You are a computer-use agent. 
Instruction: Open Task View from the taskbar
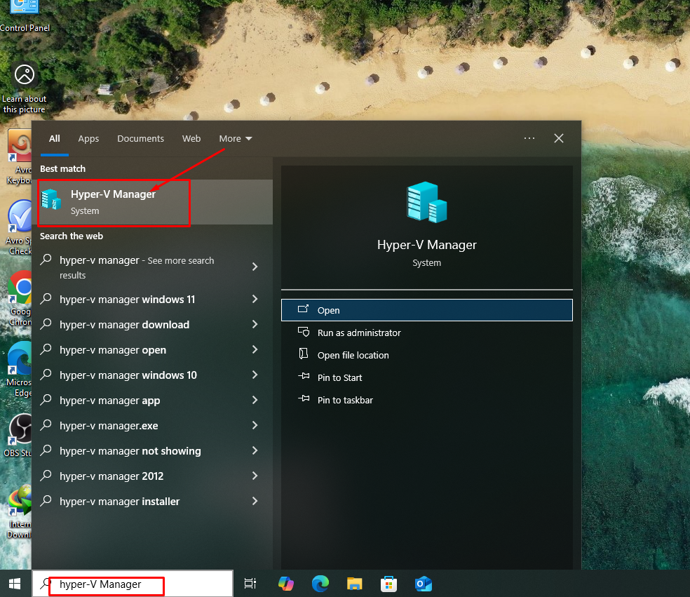[x=250, y=584]
